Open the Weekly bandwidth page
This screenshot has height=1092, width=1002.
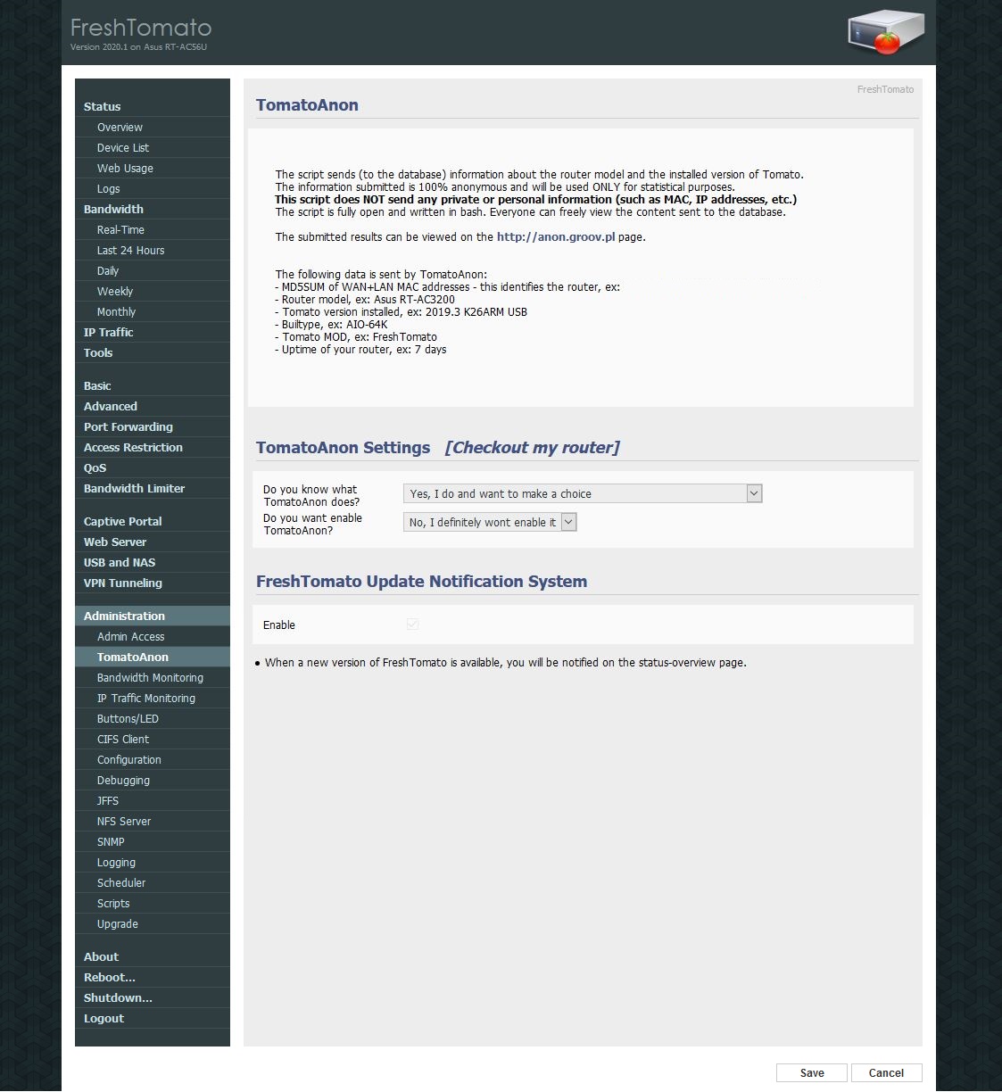[x=153, y=292]
